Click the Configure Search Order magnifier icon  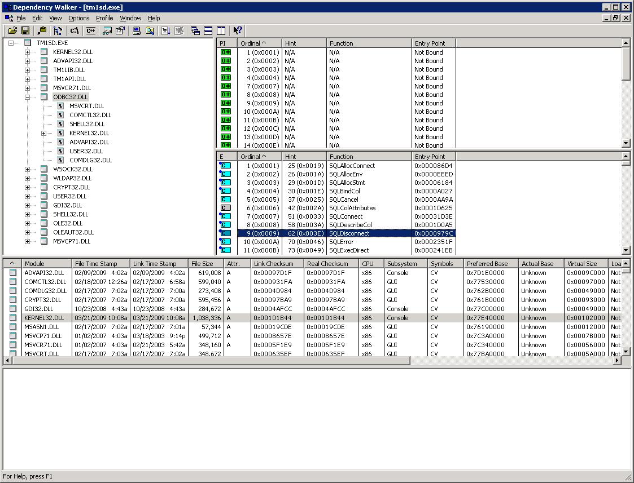coord(150,30)
